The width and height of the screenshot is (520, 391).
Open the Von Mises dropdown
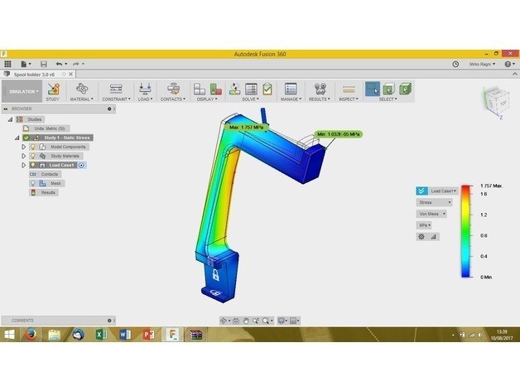(x=431, y=214)
